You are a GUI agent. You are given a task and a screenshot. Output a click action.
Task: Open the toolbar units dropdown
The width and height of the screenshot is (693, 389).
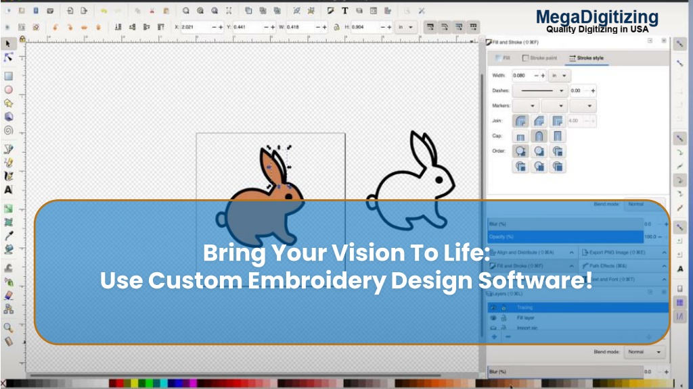click(x=405, y=27)
